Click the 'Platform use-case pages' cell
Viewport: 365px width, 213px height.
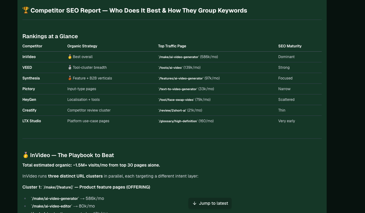point(88,121)
